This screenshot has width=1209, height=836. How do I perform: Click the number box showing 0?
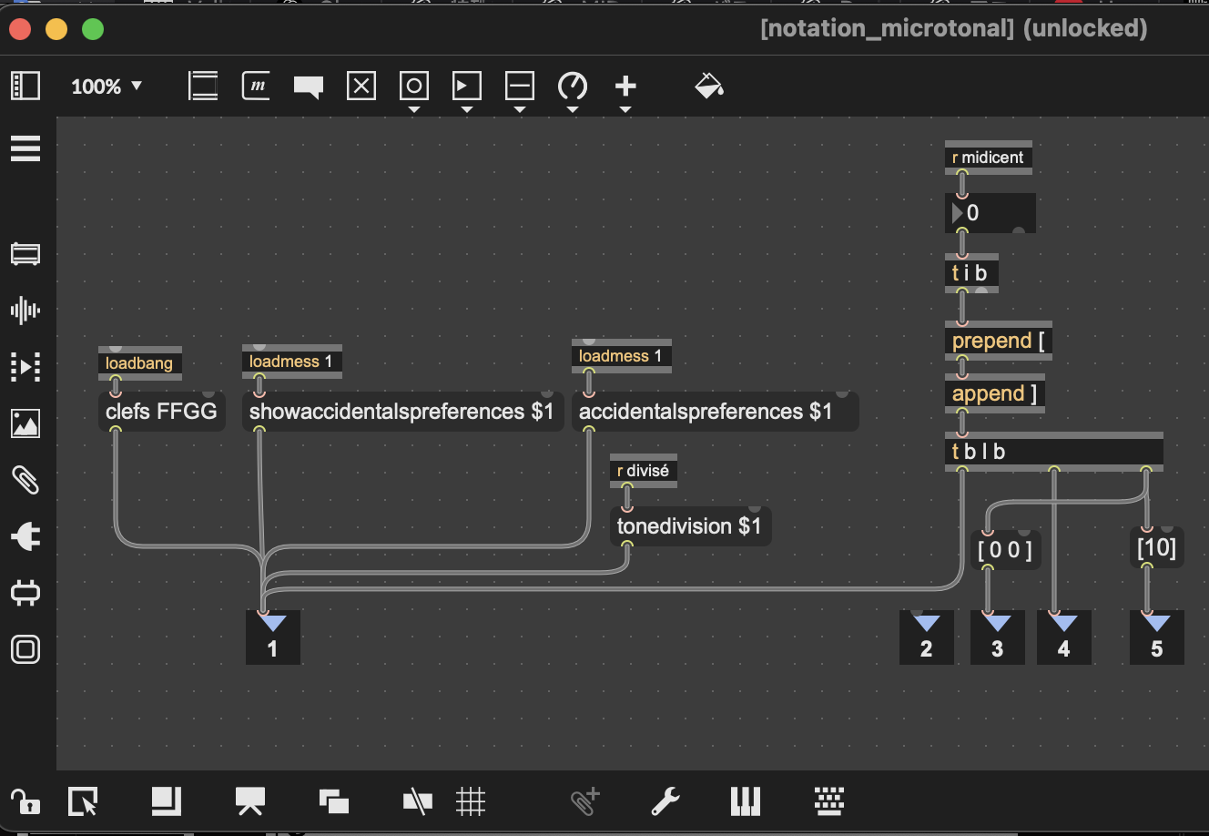click(990, 213)
